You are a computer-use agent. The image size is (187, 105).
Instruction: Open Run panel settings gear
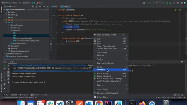(182, 62)
